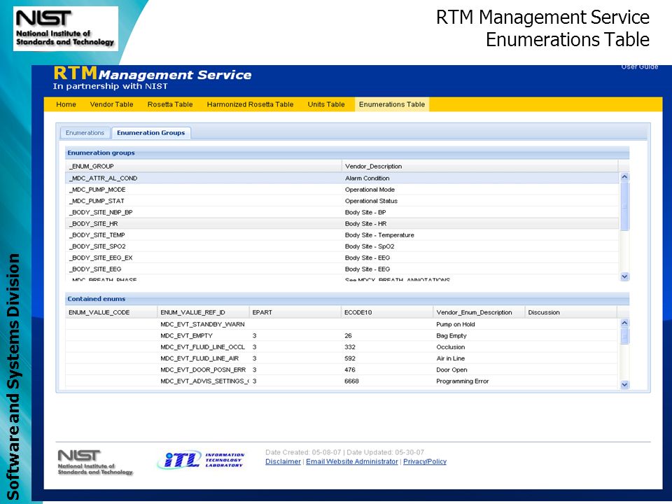672x504 pixels.
Task: Open the Disclaimer link
Action: [283, 461]
